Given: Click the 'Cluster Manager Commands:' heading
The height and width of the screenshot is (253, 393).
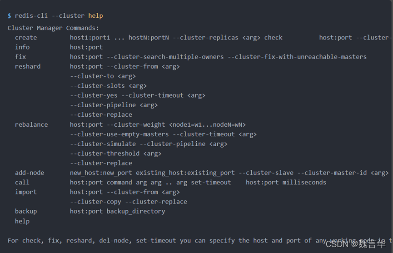Looking at the screenshot, I should pyautogui.click(x=53, y=28).
